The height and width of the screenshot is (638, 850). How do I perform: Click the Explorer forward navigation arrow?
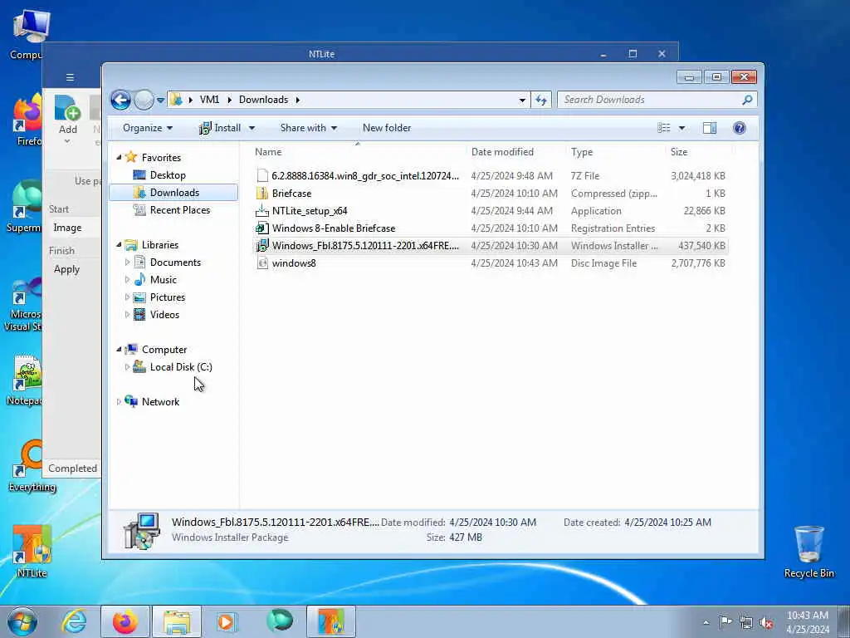point(144,100)
